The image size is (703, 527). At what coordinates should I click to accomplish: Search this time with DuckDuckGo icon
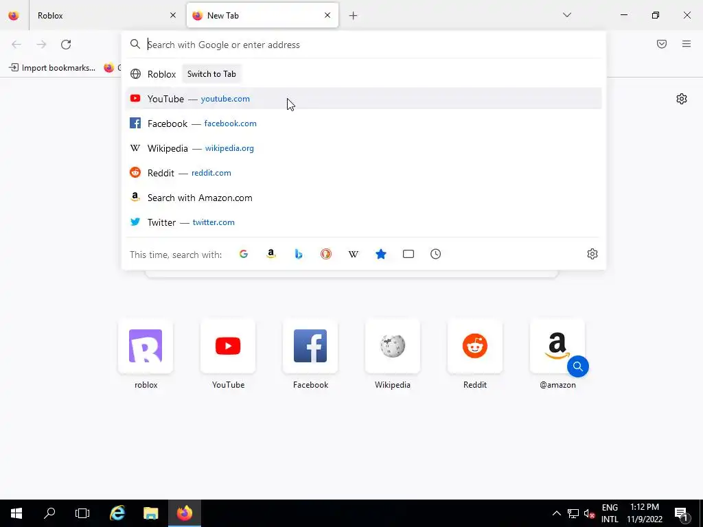tap(326, 254)
